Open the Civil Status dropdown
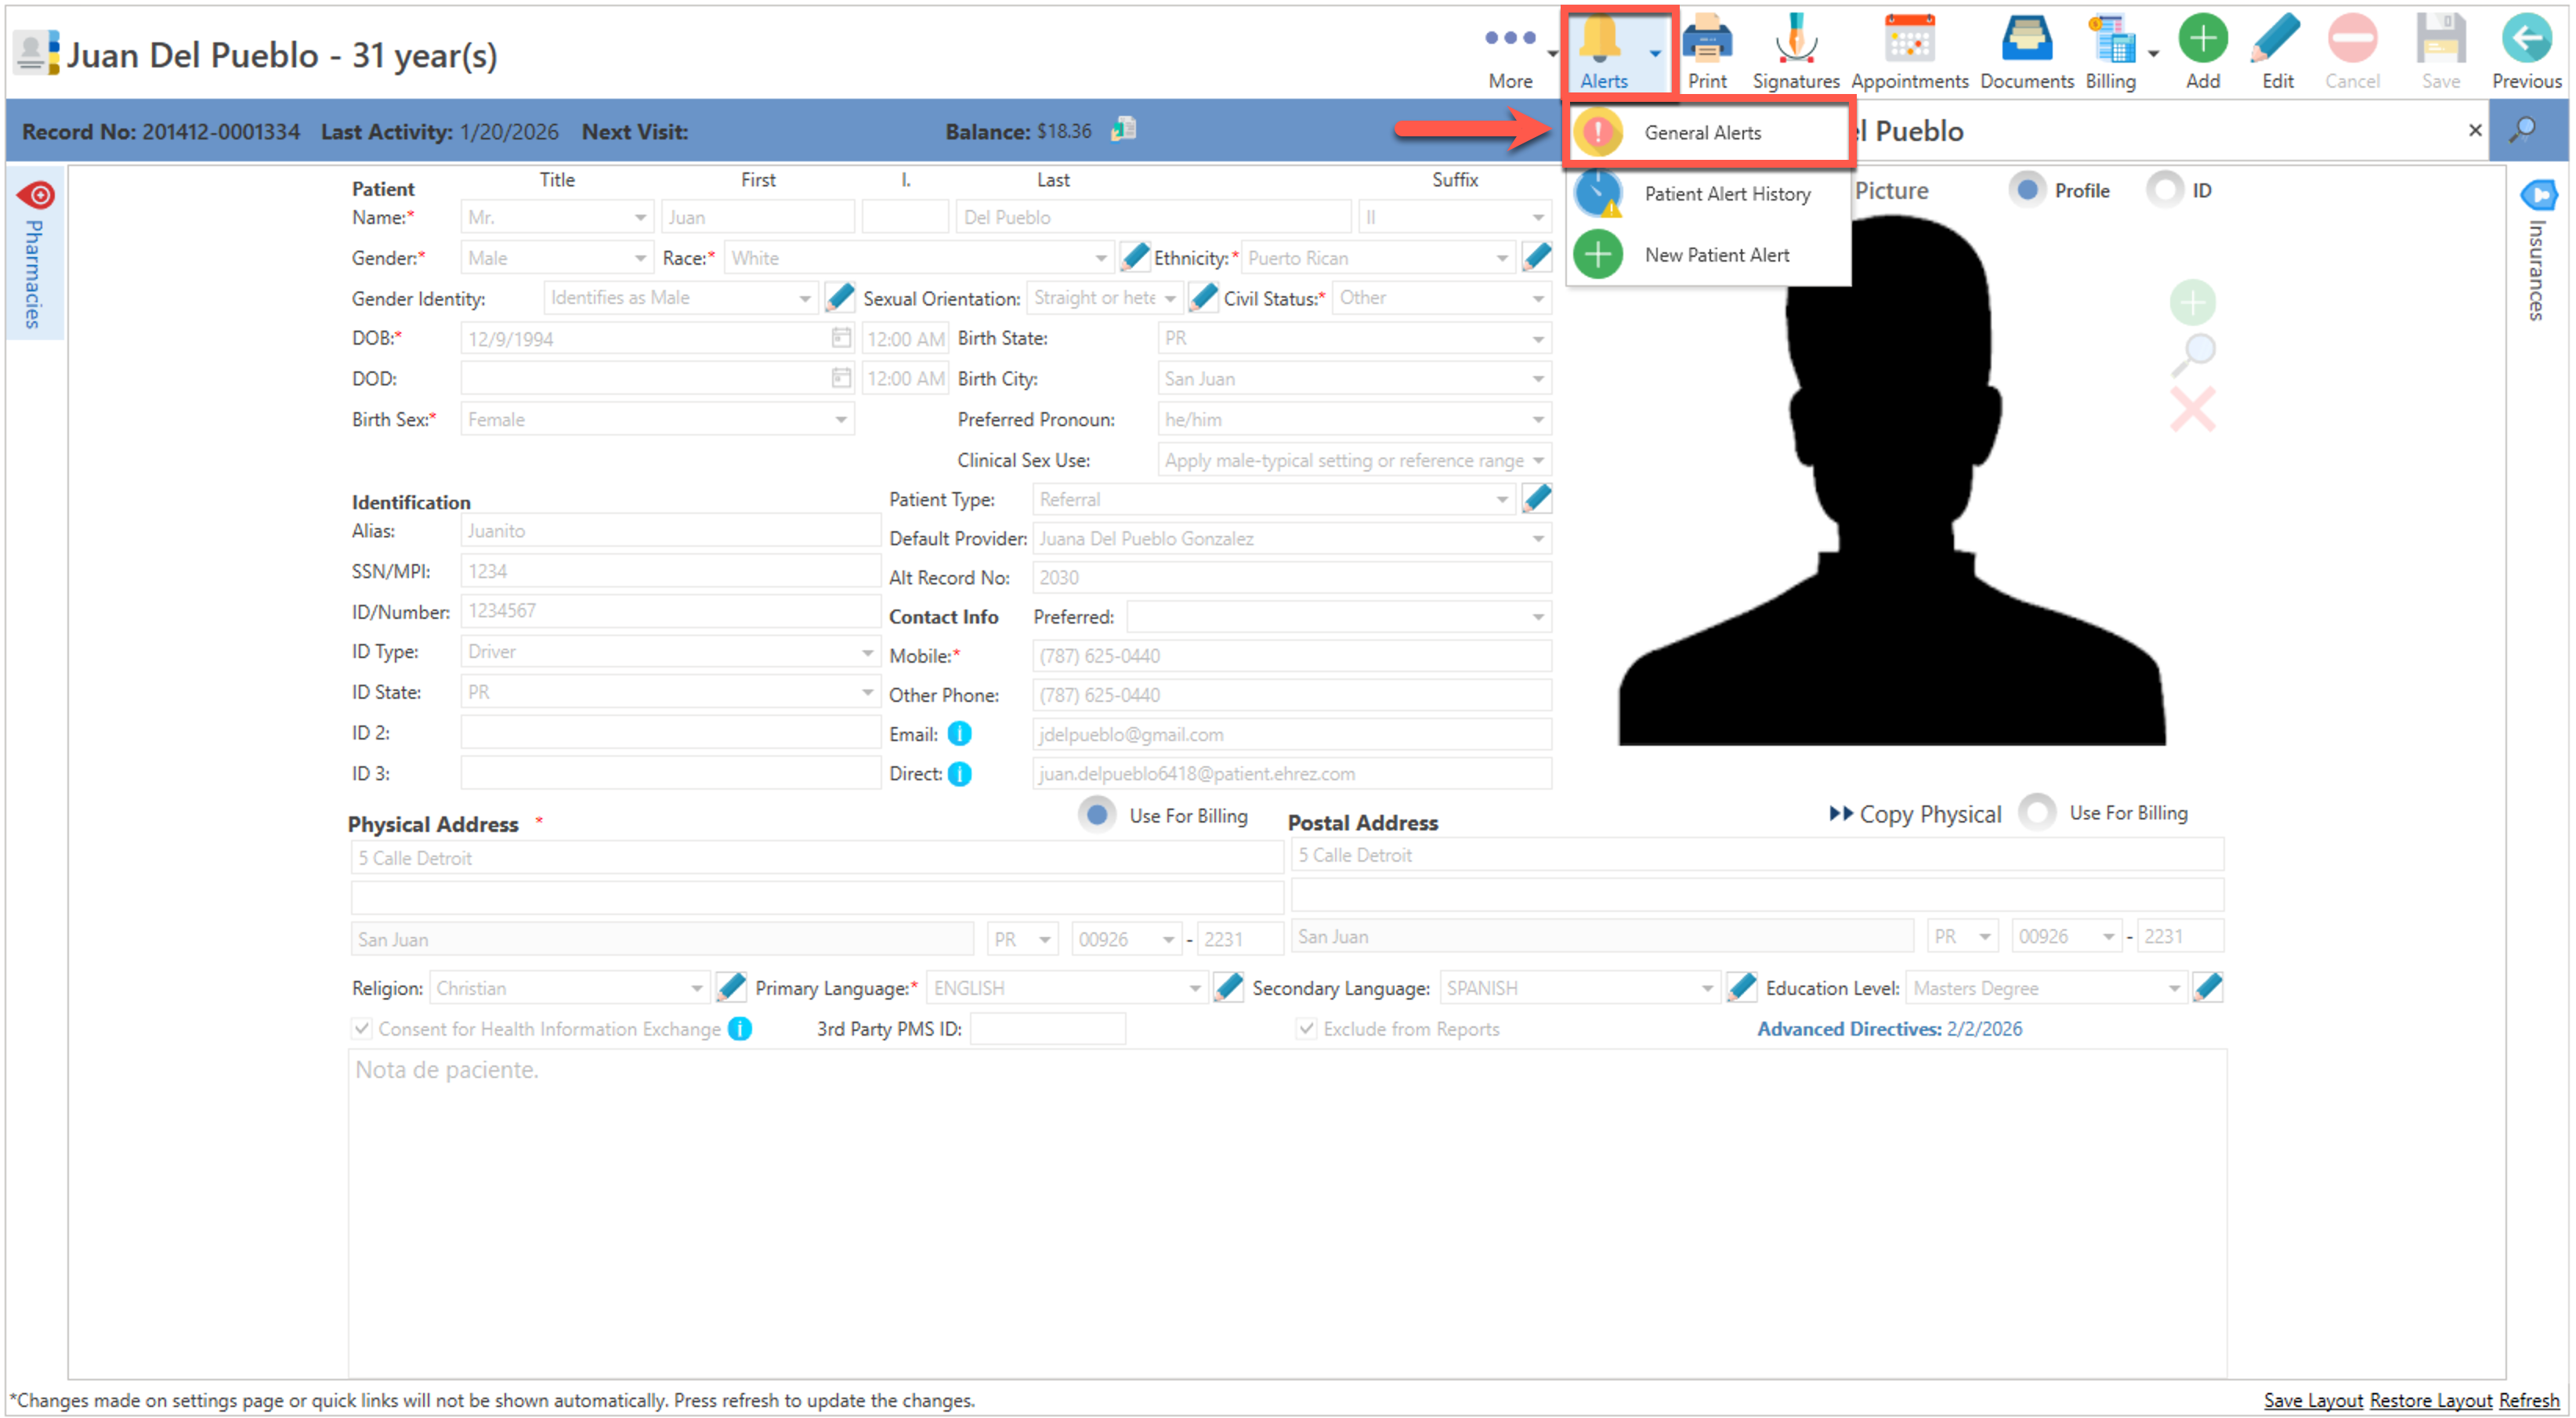The height and width of the screenshot is (1418, 2576). tap(1537, 299)
